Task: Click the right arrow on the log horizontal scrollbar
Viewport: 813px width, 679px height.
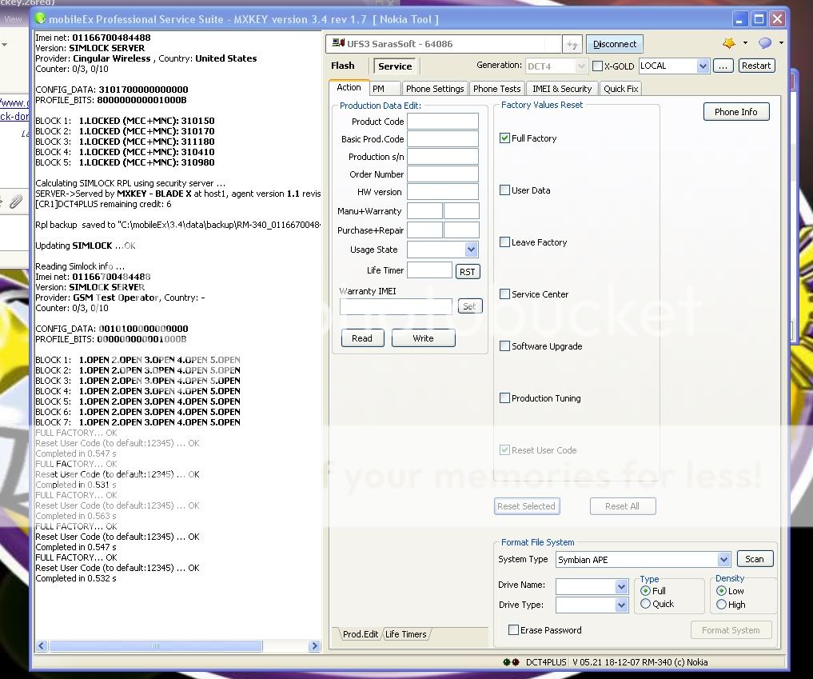Action: 315,646
